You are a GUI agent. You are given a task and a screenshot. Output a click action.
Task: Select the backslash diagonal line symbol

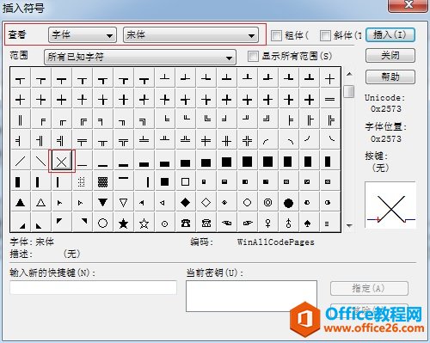point(40,162)
